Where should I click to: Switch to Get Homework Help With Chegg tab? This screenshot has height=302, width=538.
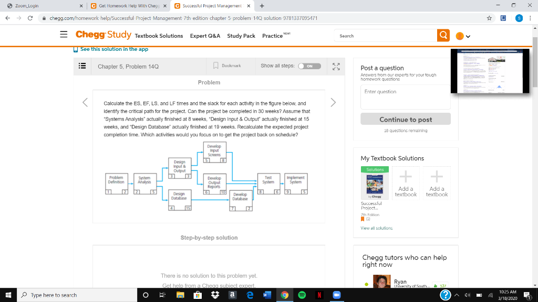pyautogui.click(x=128, y=6)
